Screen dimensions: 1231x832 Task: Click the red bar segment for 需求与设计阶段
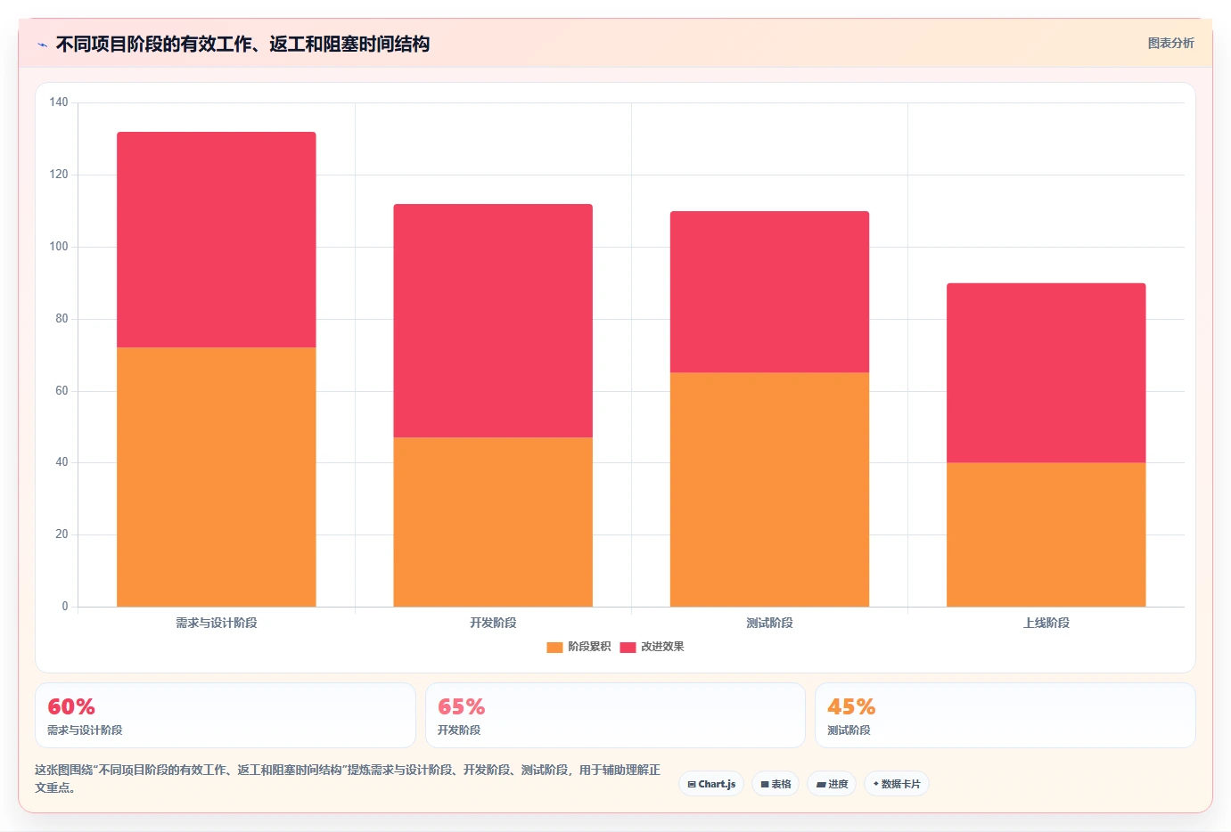[217, 240]
